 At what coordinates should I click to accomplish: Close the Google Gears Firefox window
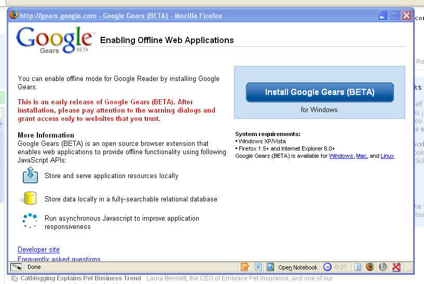406,16
